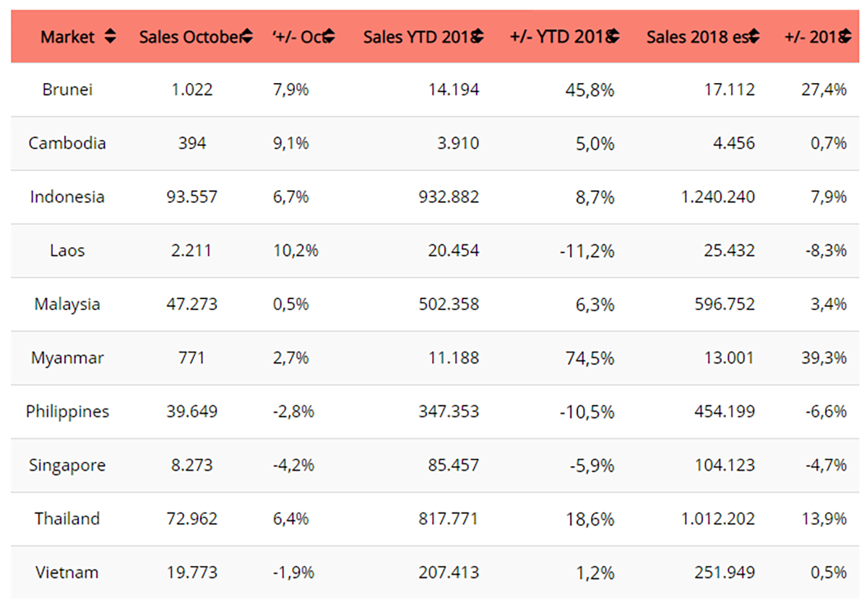The height and width of the screenshot is (610, 867).
Task: Toggle sort arrows on '+/- Oct column
Action: [x=329, y=37]
